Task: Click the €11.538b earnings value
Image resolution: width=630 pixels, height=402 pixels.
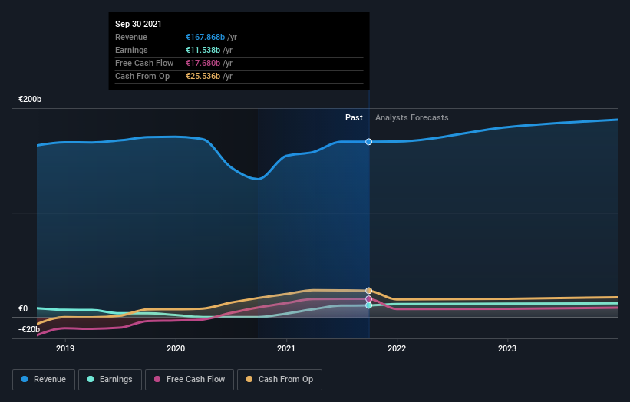Action: 203,50
